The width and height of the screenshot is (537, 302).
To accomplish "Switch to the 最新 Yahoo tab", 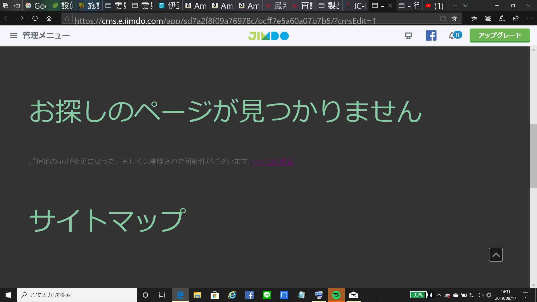I will 276,6.
